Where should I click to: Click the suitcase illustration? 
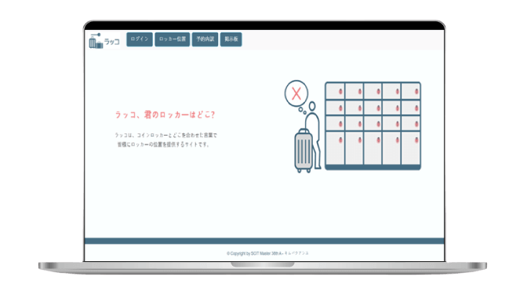[303, 151]
